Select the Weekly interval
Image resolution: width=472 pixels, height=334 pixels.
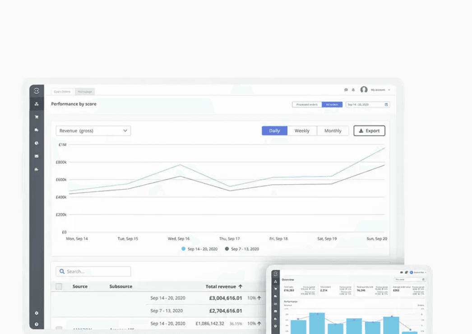pyautogui.click(x=302, y=131)
